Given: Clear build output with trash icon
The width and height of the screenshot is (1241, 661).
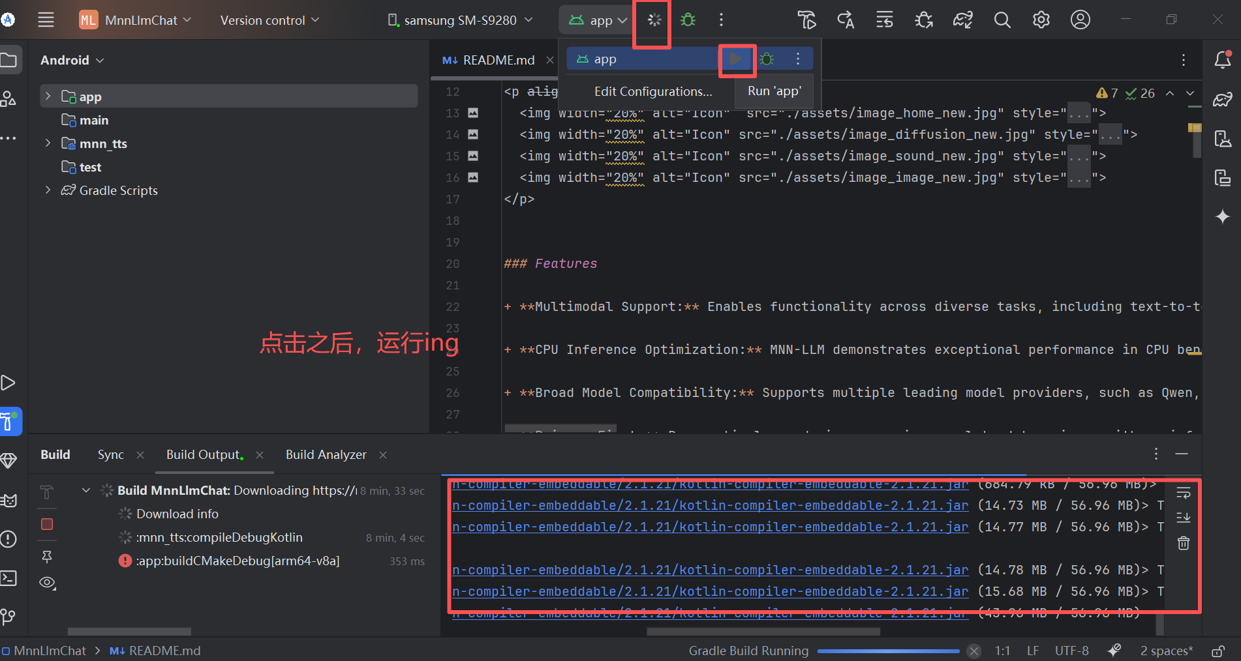Looking at the screenshot, I should [1184, 543].
